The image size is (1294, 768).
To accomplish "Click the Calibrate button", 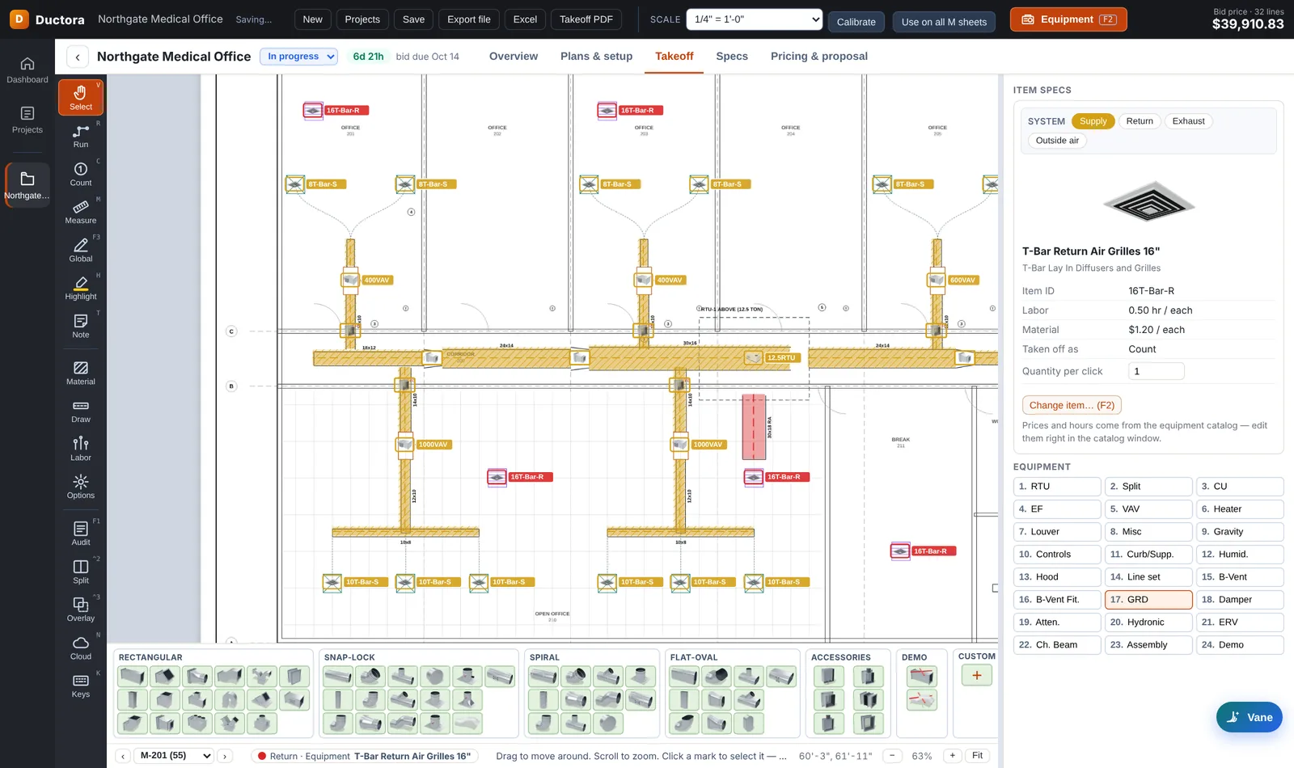I will pyautogui.click(x=856, y=22).
